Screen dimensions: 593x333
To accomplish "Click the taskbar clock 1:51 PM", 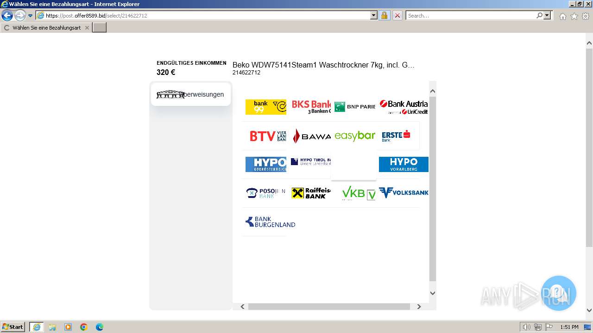I will (569, 327).
